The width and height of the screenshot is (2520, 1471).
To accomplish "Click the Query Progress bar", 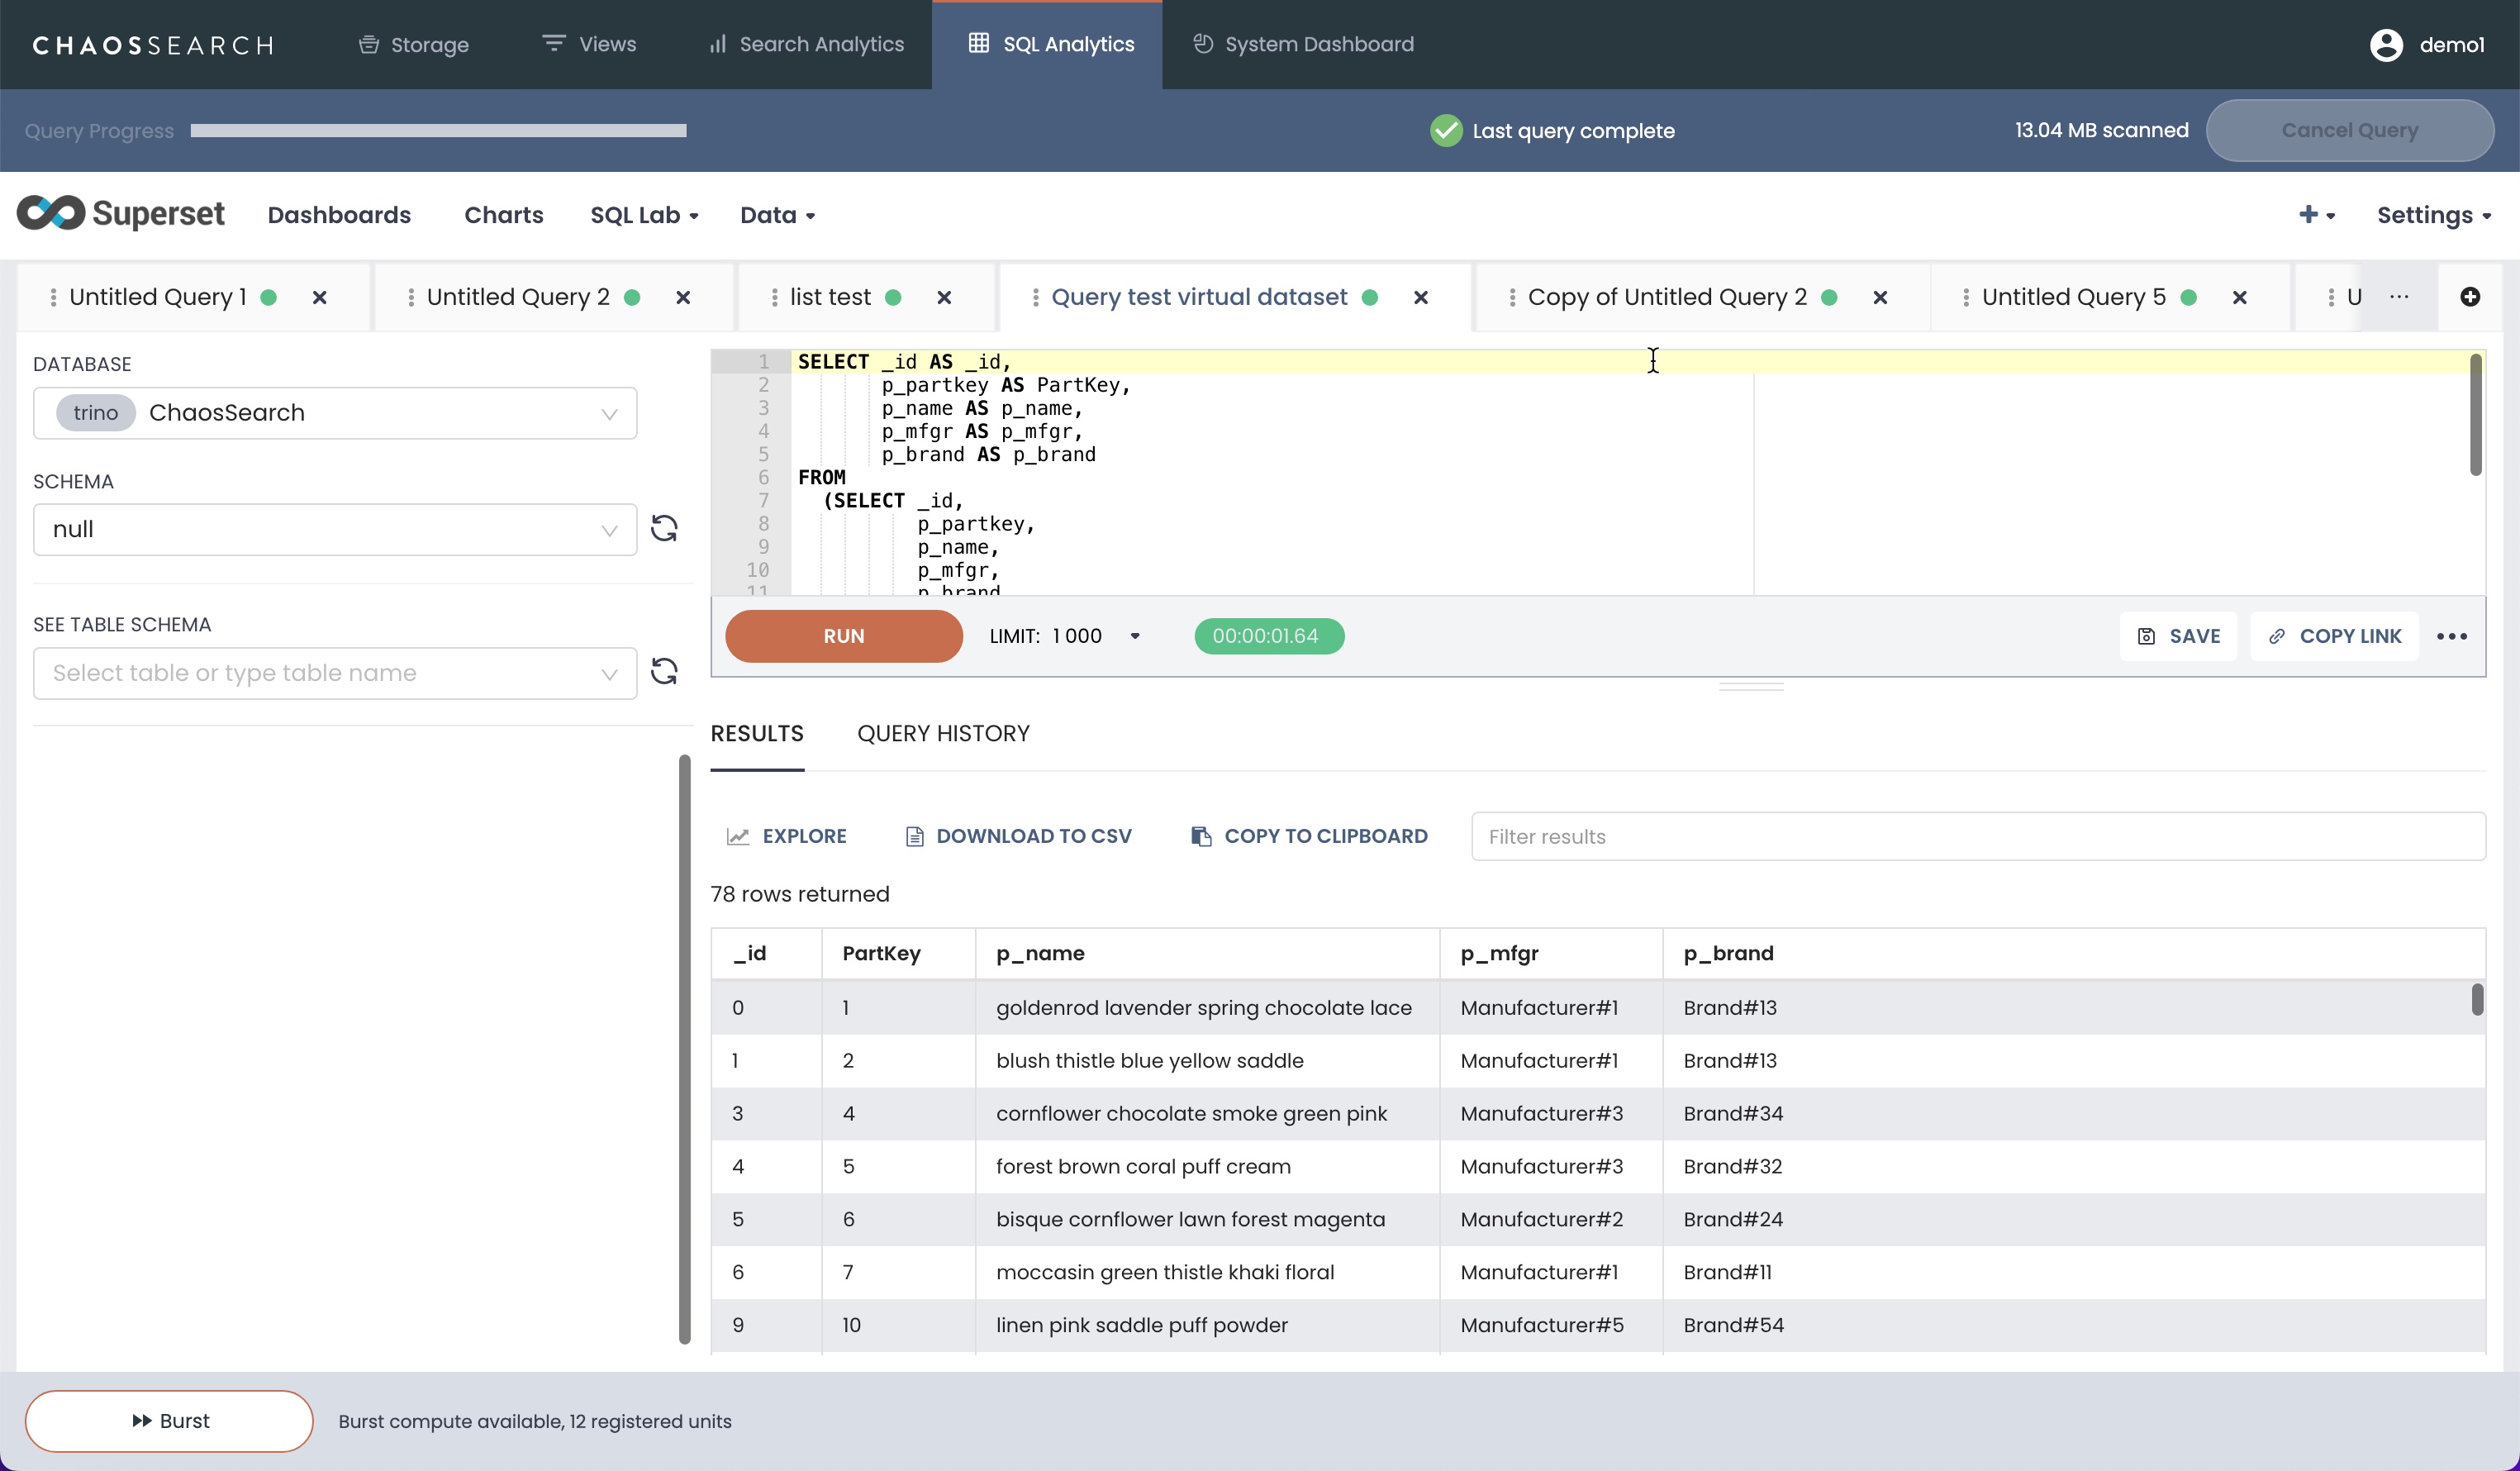I will click(438, 131).
